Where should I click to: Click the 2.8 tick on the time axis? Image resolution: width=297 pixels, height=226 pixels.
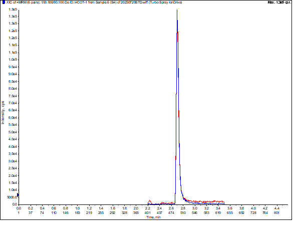click(x=183, y=208)
